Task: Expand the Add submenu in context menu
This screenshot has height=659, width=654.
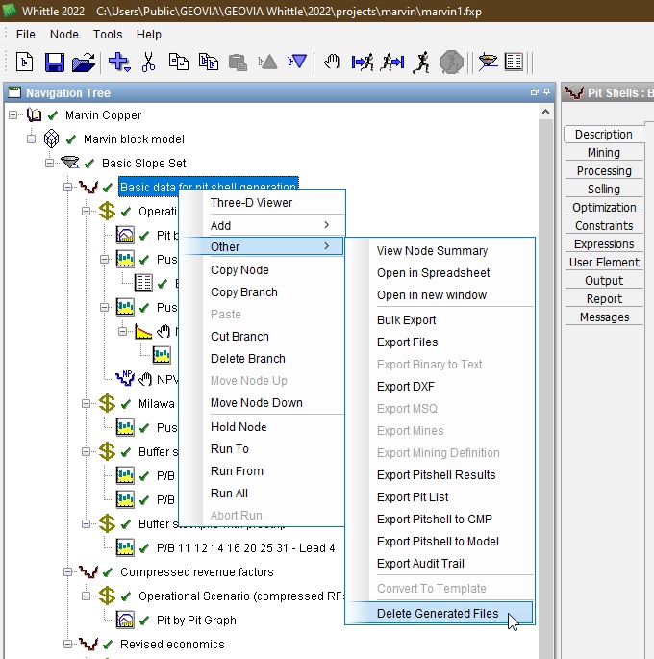Action: tap(262, 225)
